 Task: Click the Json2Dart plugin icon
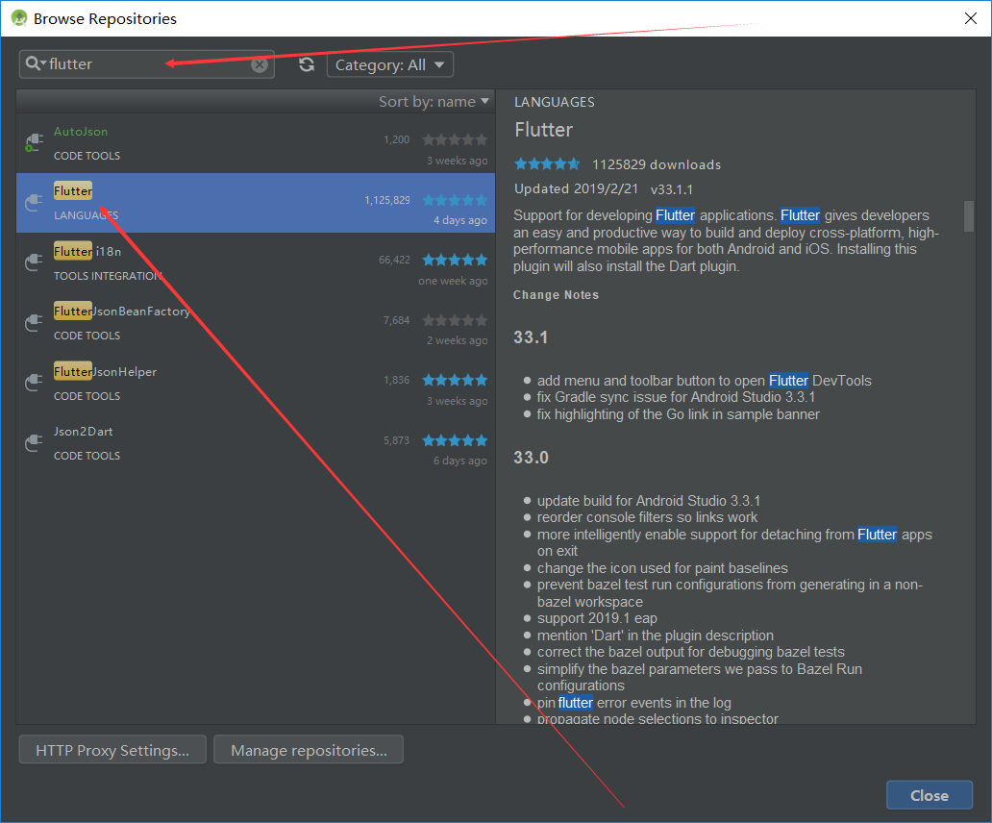(35, 443)
